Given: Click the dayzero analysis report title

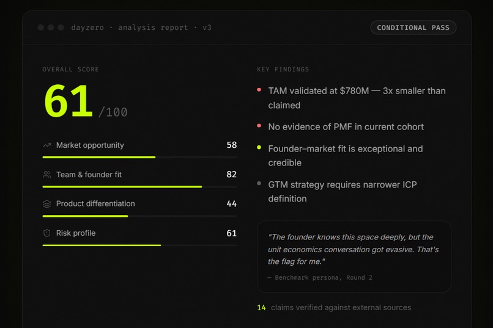Looking at the screenshot, I should (141, 27).
